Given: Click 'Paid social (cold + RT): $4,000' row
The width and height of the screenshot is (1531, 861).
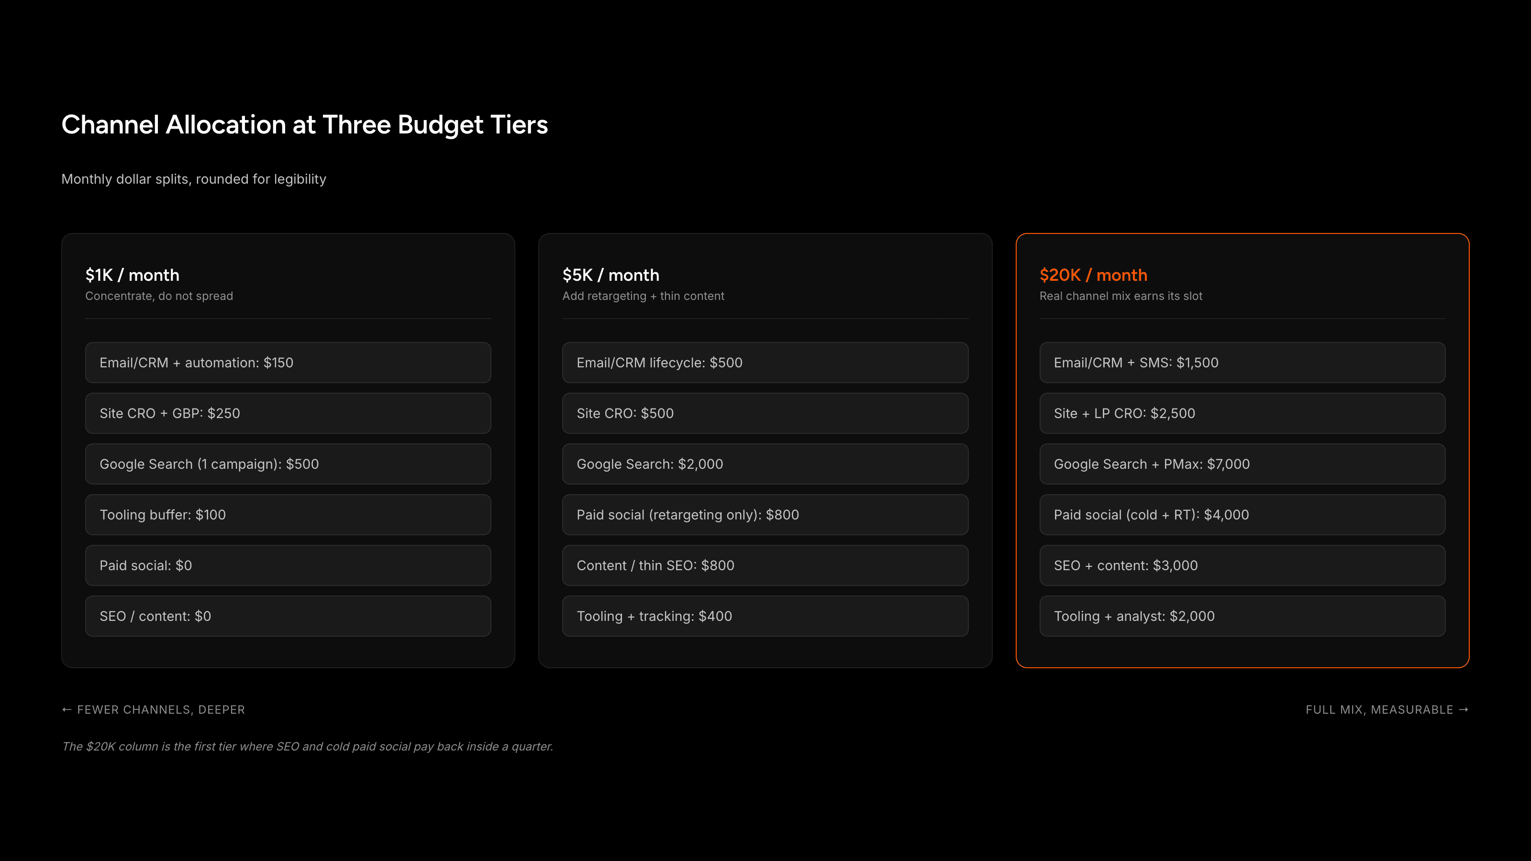Looking at the screenshot, I should point(1242,515).
